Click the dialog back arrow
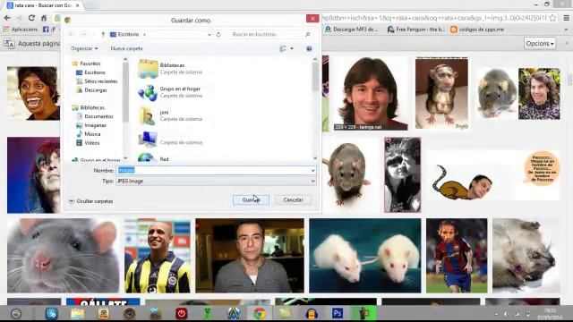This screenshot has width=573, height=322. point(72,34)
